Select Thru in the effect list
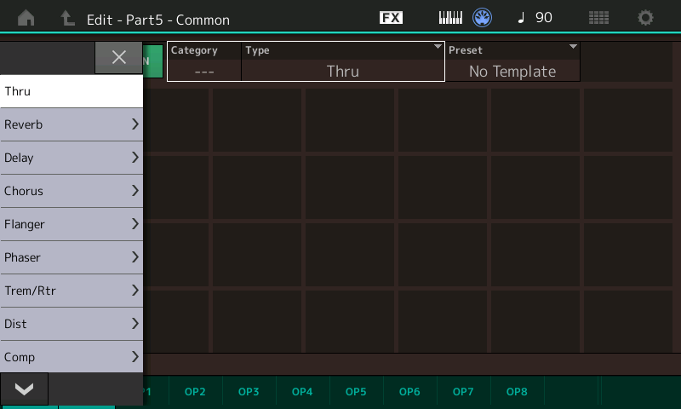The width and height of the screenshot is (681, 409). coord(72,91)
